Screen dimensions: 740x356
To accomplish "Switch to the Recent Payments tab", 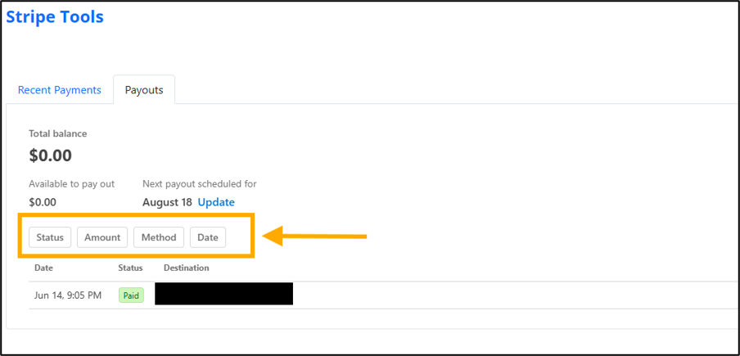I will 60,90.
